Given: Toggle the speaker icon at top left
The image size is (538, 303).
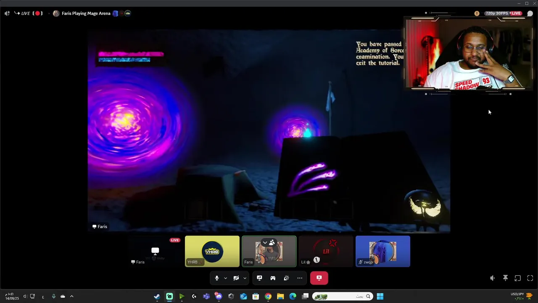Looking at the screenshot, I should (7, 13).
